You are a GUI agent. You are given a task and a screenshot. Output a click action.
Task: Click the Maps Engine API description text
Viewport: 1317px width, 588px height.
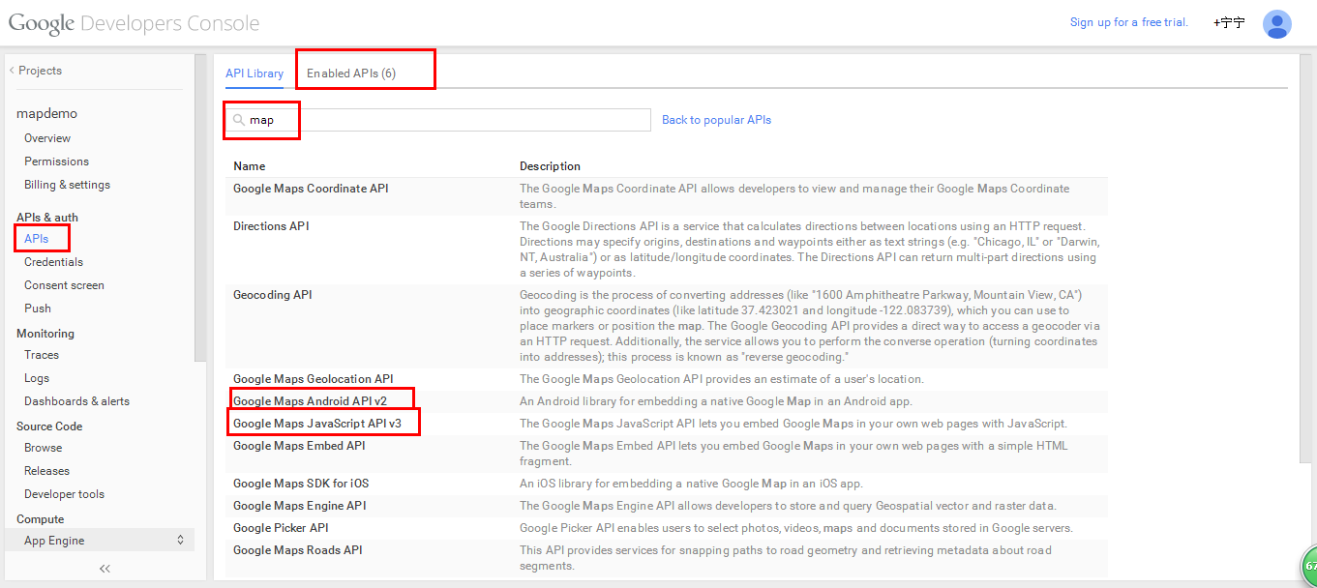[788, 506]
